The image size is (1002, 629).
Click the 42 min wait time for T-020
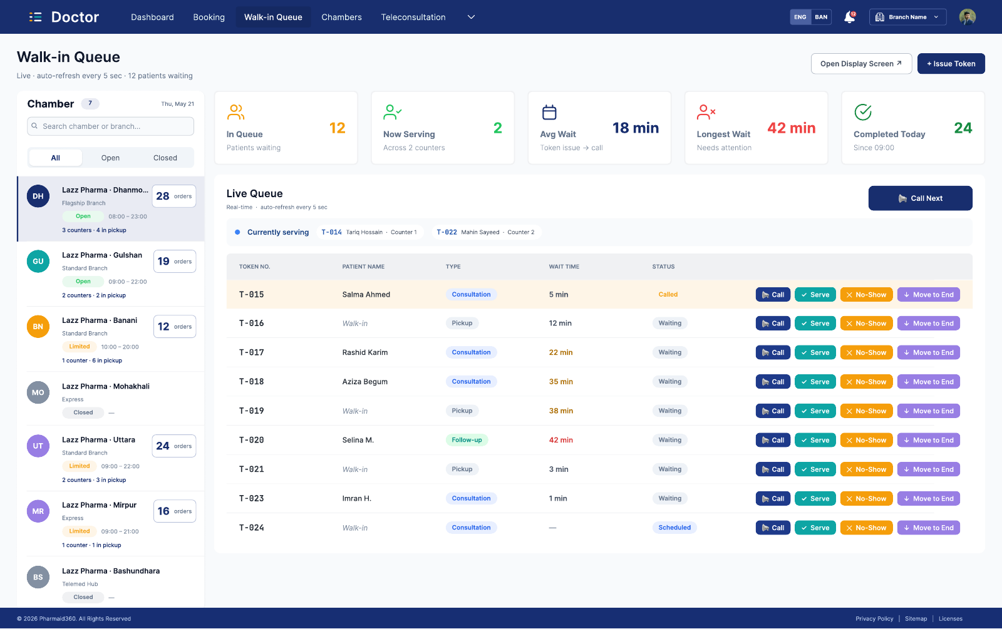click(561, 441)
